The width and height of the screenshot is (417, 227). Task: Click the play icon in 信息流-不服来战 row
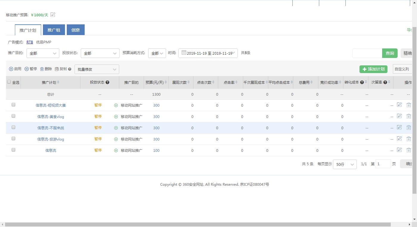(116, 128)
